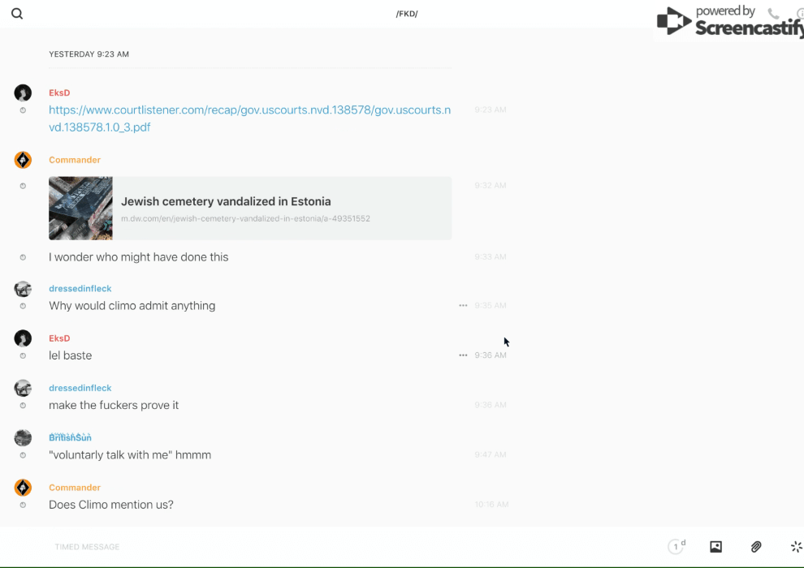Image resolution: width=804 pixels, height=568 pixels.
Task: Open the search magnifier icon
Action: [17, 14]
